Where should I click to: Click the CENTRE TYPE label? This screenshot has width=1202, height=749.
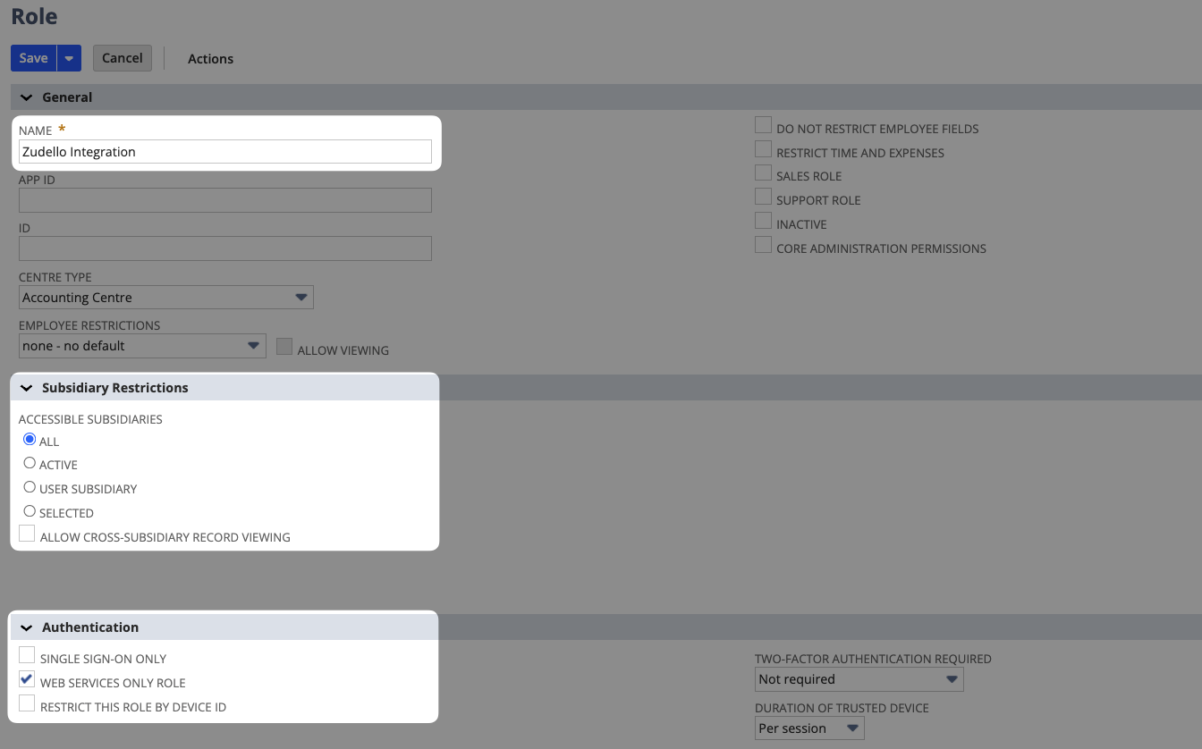click(x=55, y=277)
